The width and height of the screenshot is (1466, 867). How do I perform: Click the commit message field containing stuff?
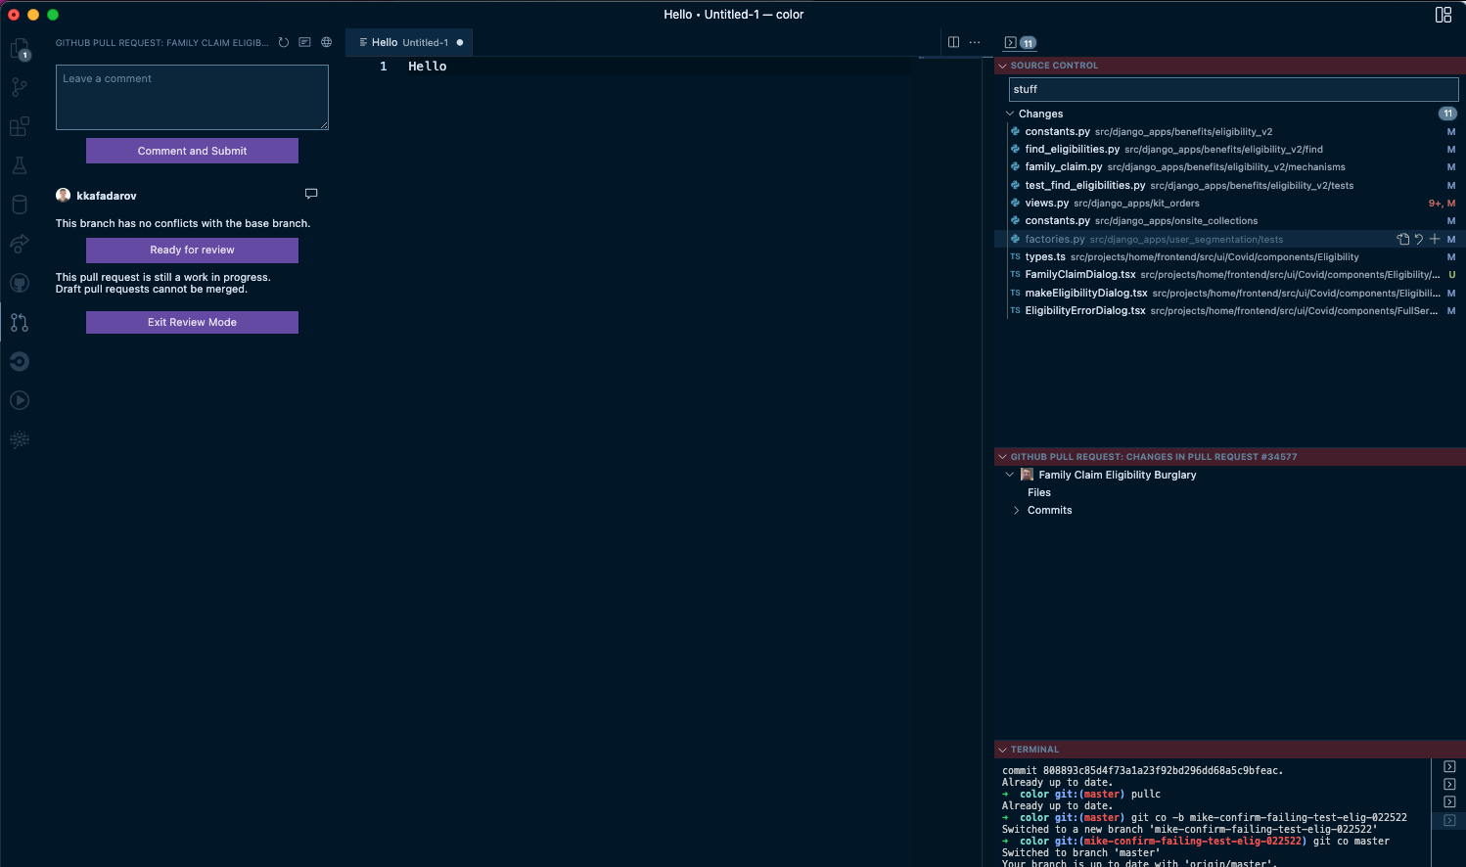(1233, 89)
